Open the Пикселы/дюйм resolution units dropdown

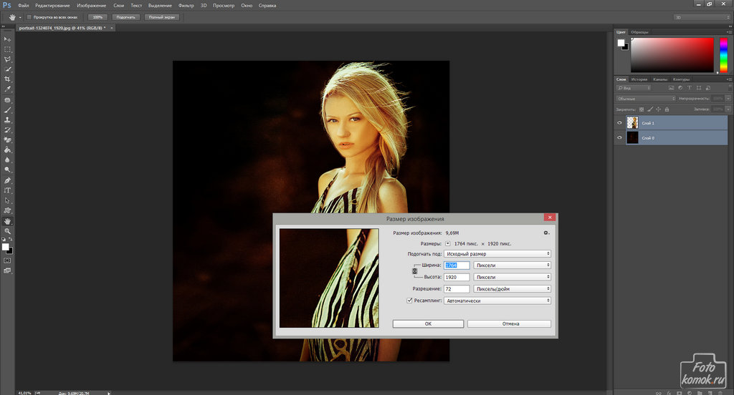pyautogui.click(x=512, y=289)
